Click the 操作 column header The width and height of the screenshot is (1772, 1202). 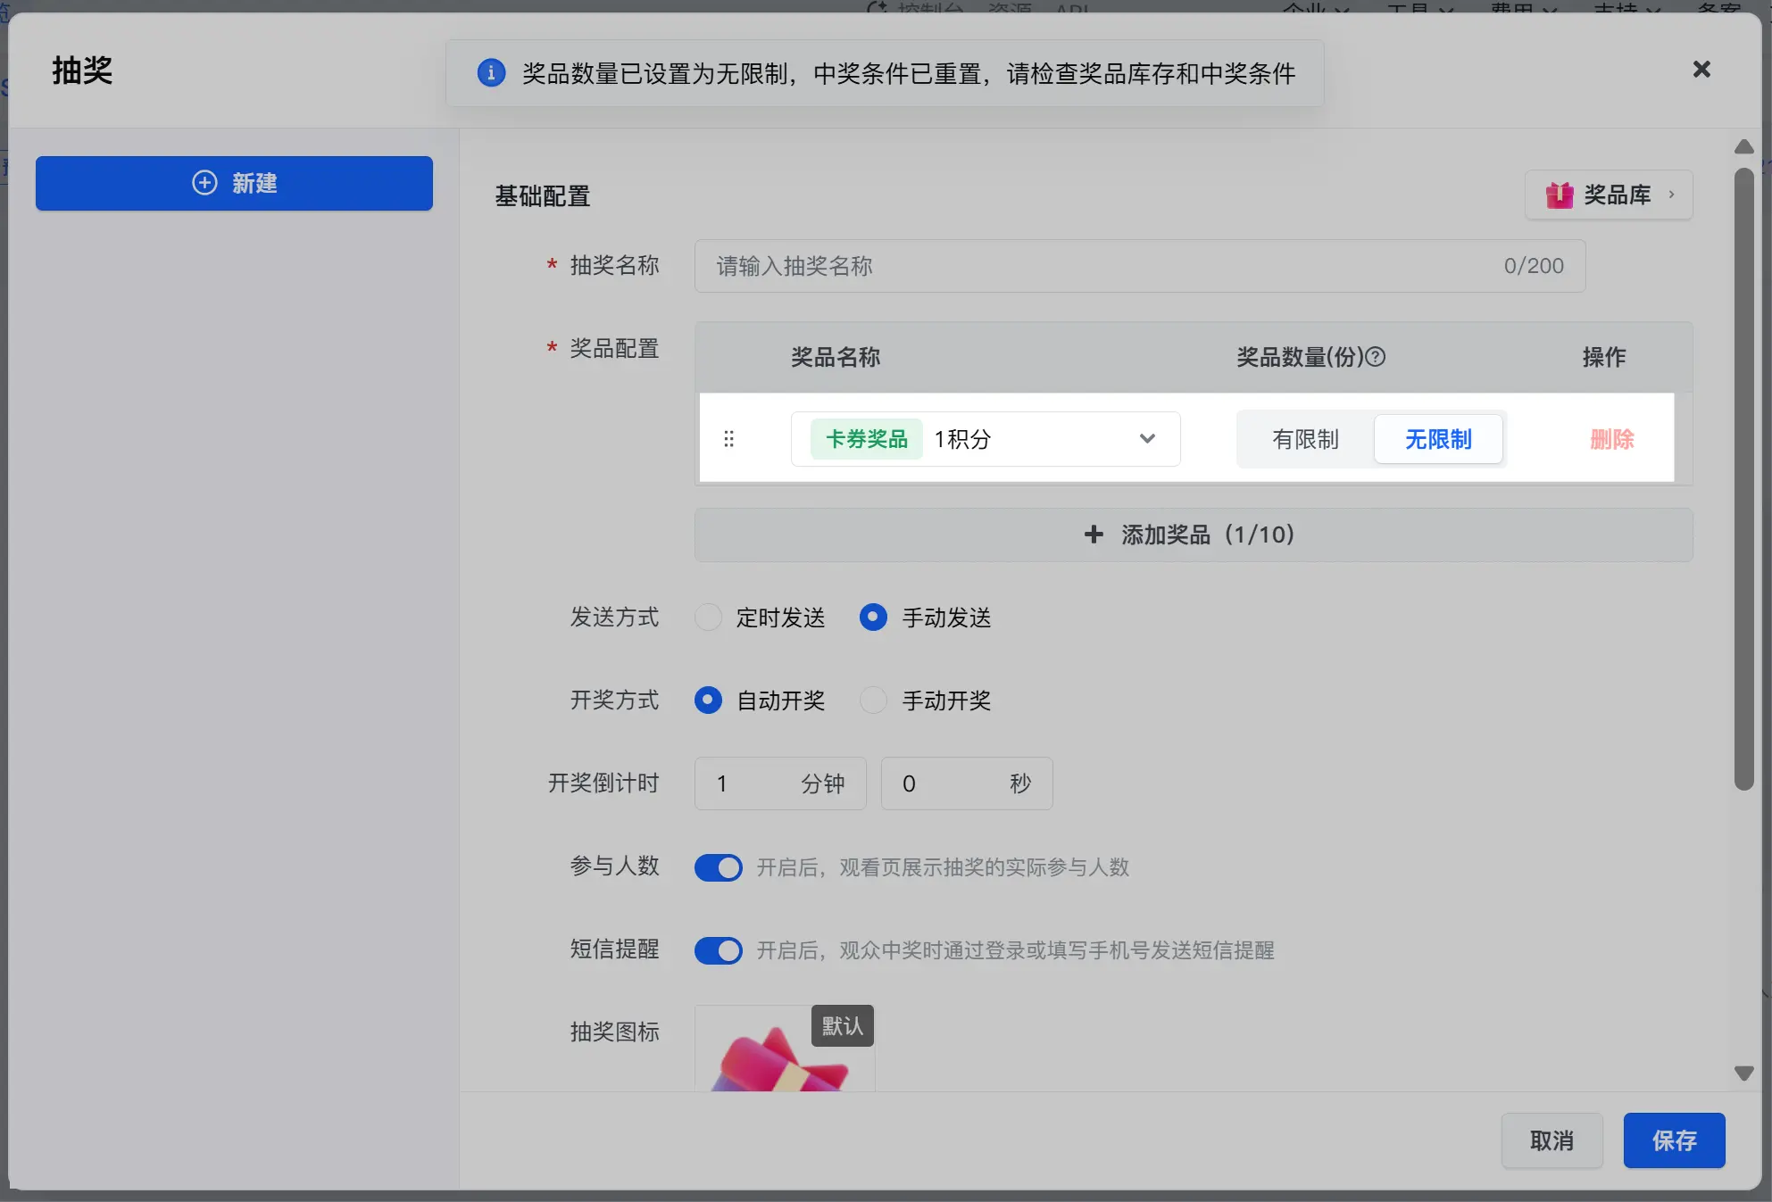click(1604, 357)
